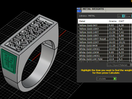
Task: Toggle the GV library switch
Action: click(x=123, y=16)
